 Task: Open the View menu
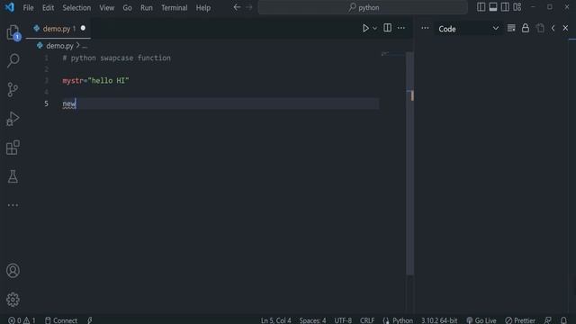click(106, 8)
